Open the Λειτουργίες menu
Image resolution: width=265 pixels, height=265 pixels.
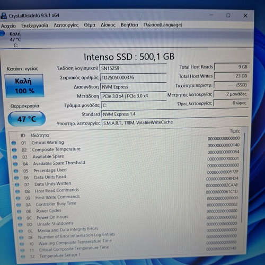tap(66, 25)
